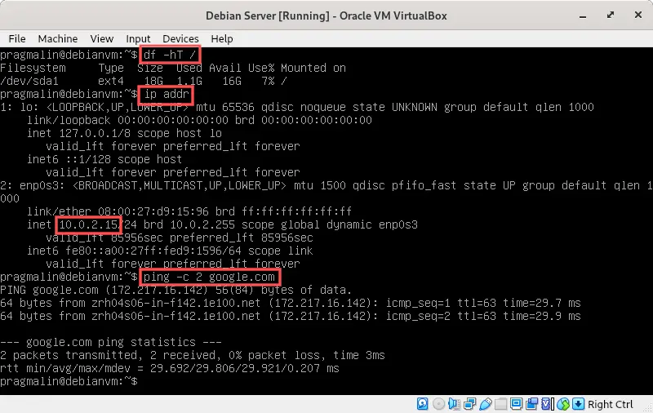Open the File menu
The width and height of the screenshot is (653, 413).
(17, 38)
